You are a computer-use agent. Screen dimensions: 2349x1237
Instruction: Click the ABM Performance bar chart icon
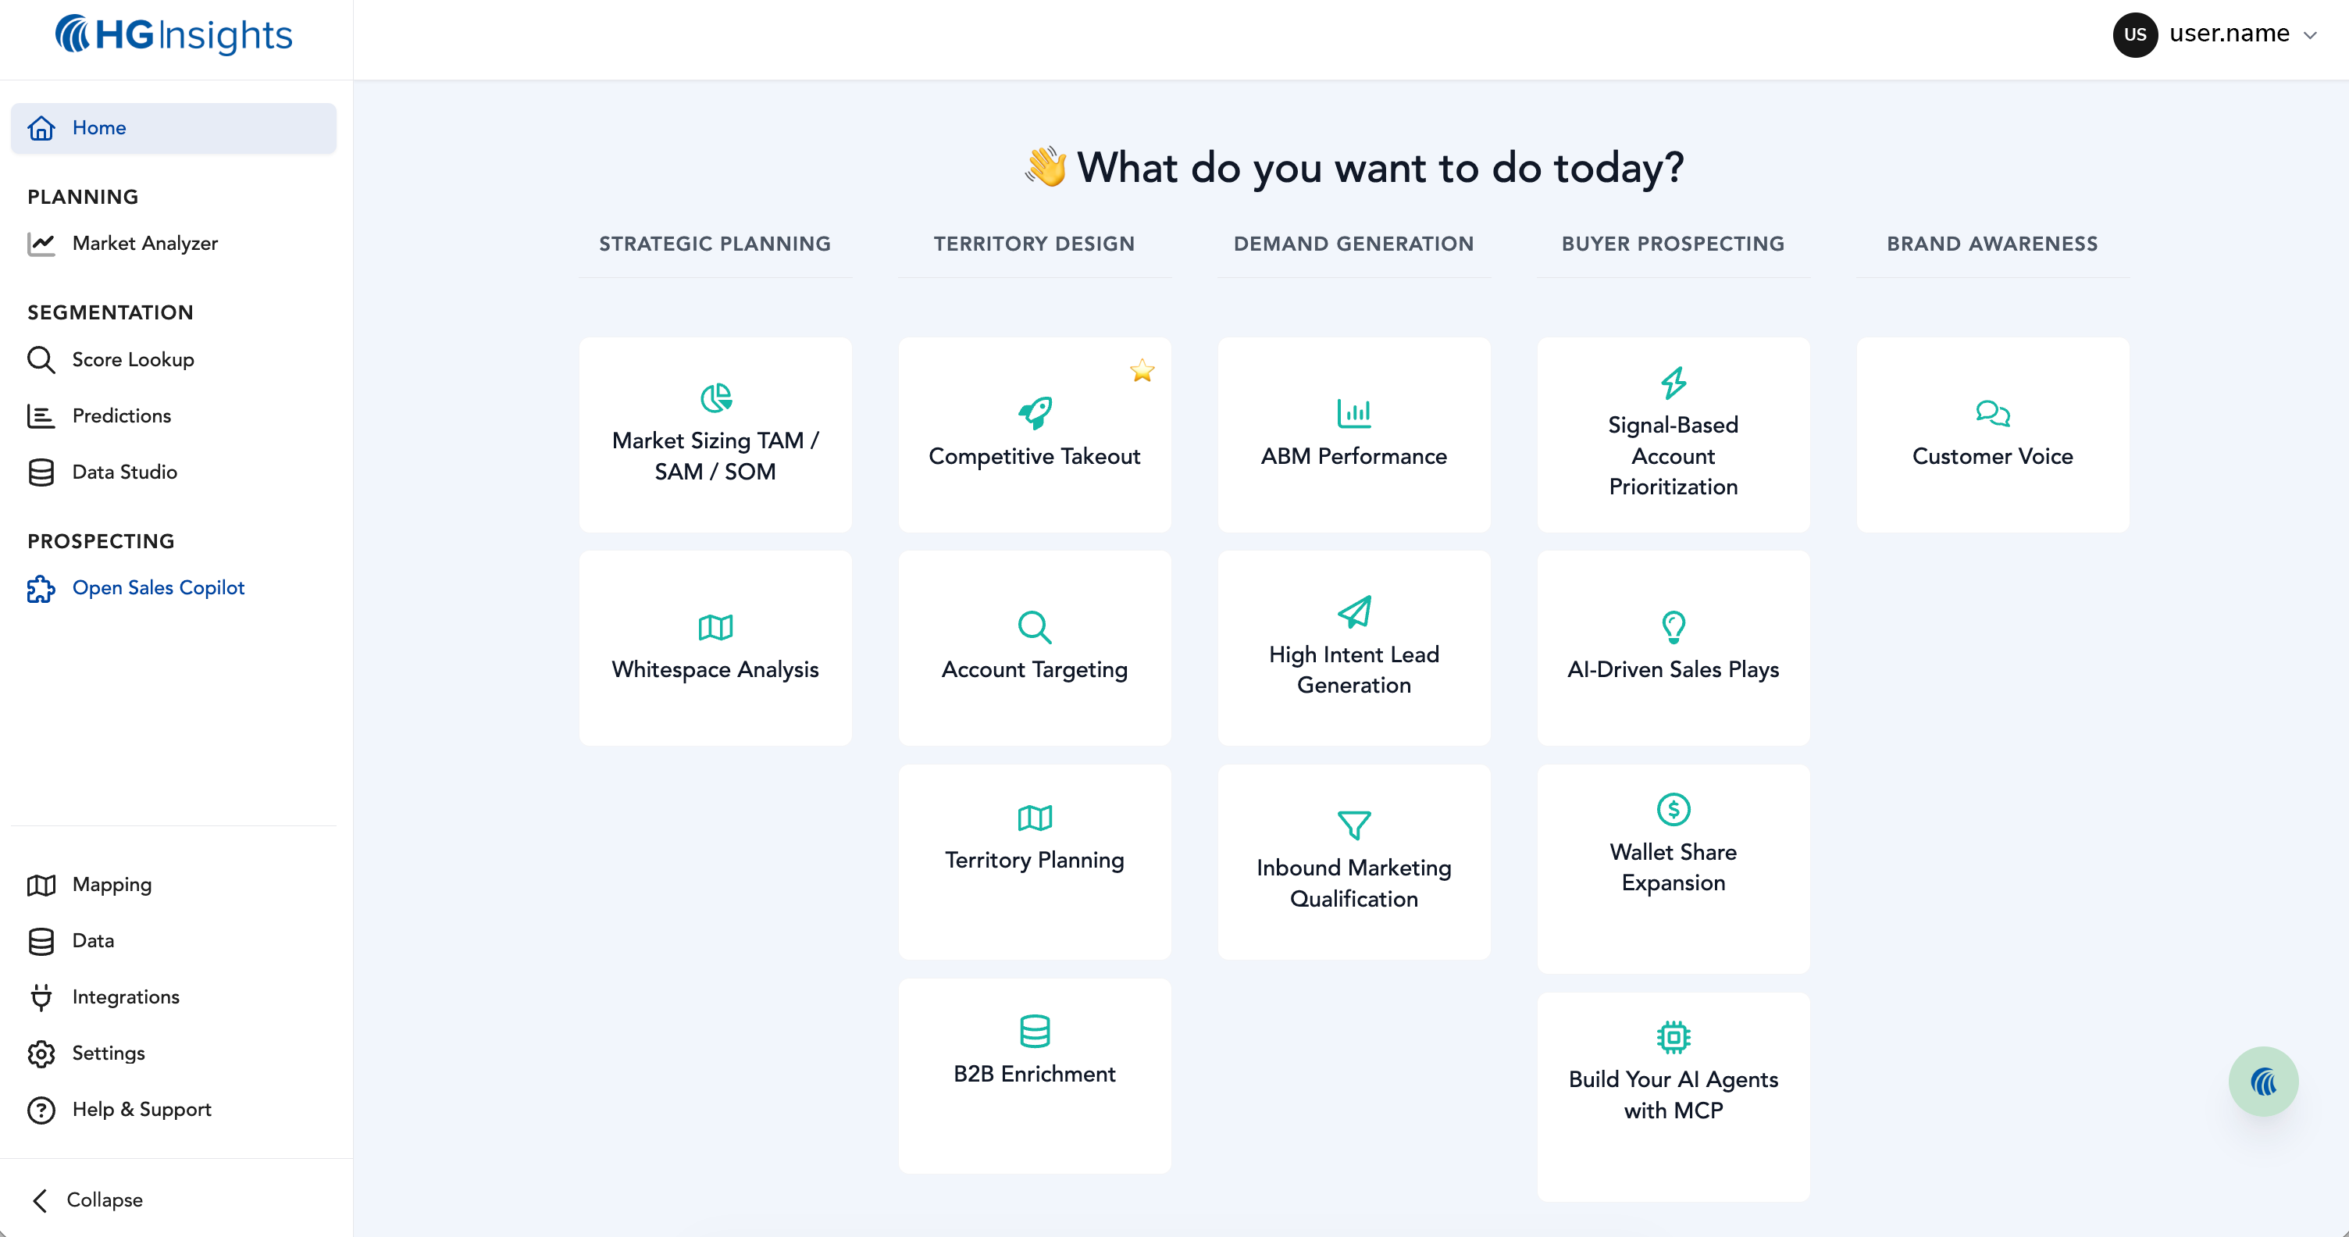(1353, 413)
